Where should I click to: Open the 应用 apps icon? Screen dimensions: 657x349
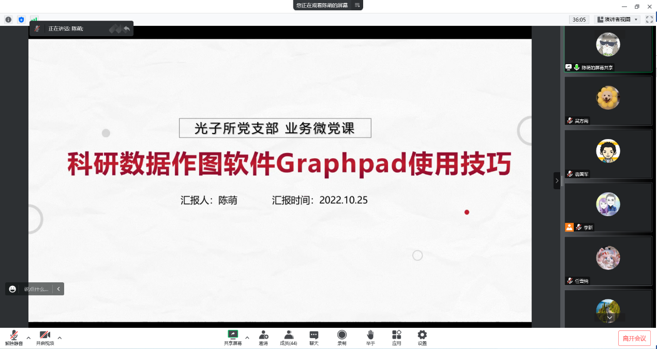tap(396, 338)
